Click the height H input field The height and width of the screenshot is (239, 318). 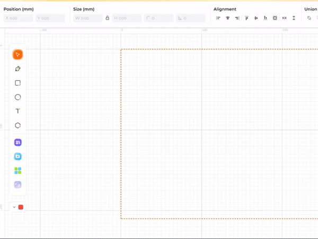tap(127, 18)
